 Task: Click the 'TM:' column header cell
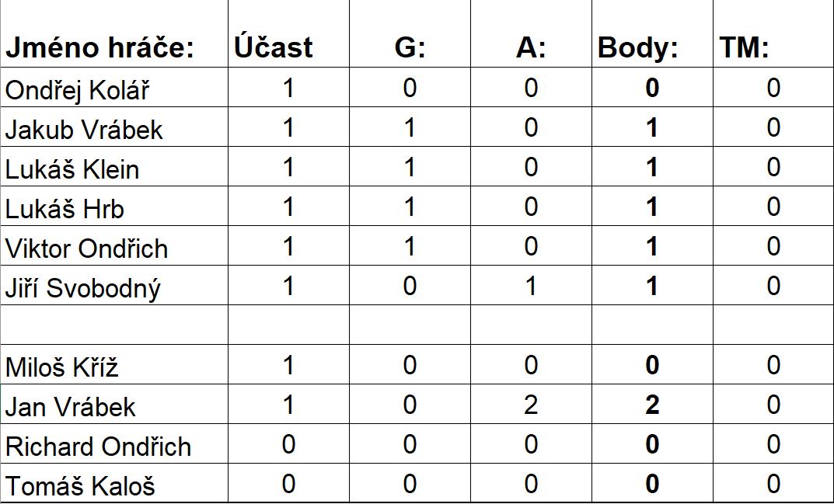tap(745, 48)
